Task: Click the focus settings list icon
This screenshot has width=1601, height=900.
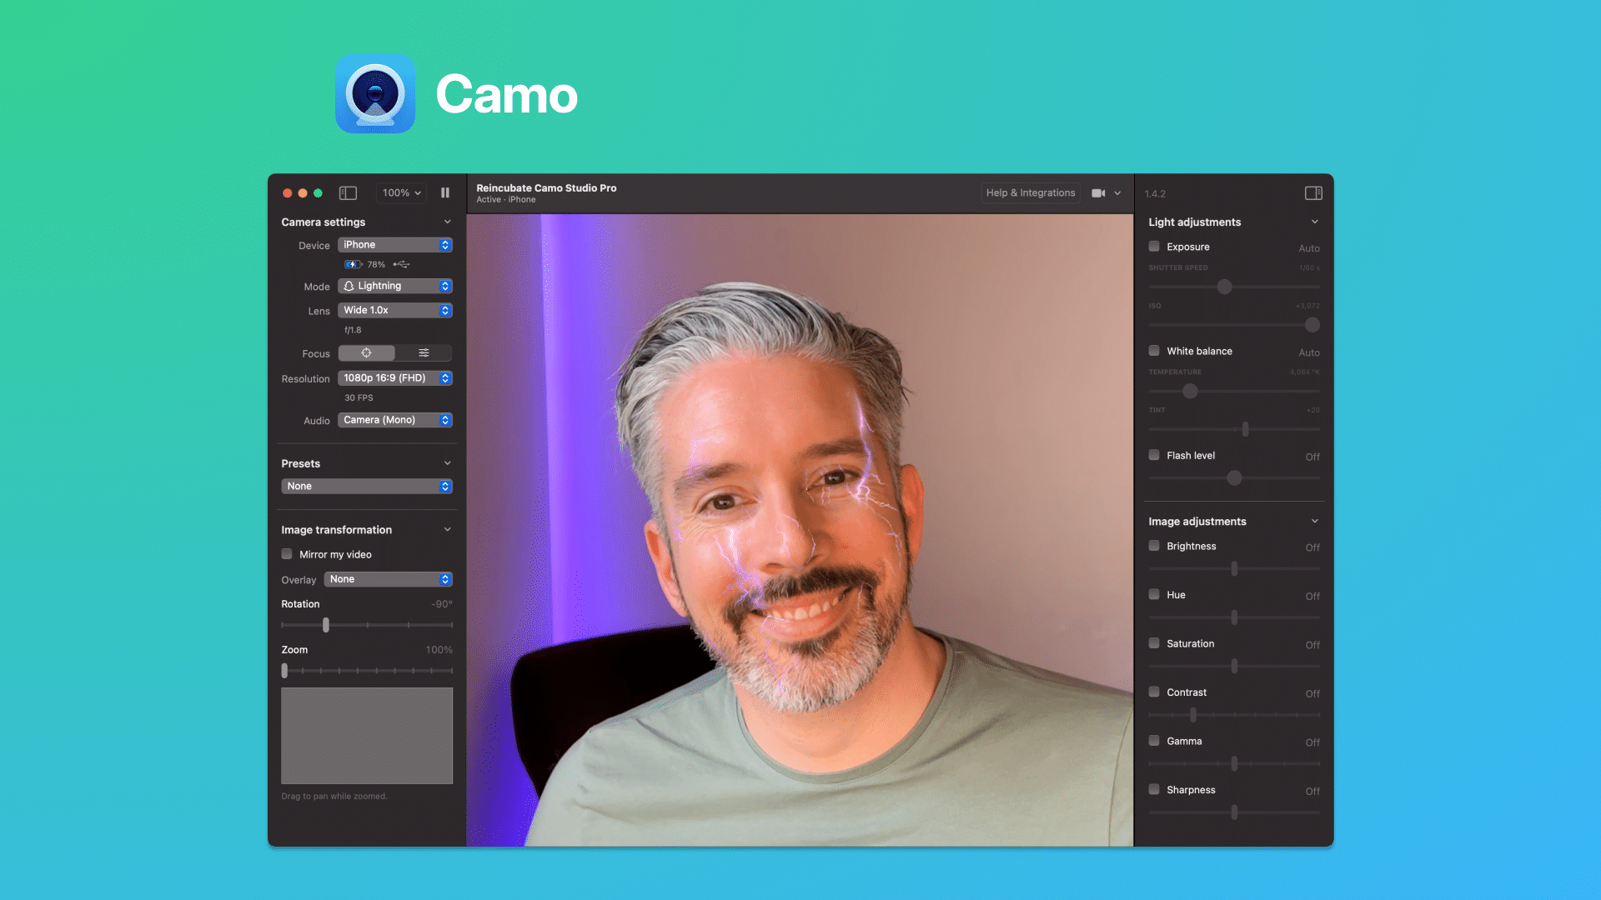Action: [422, 352]
